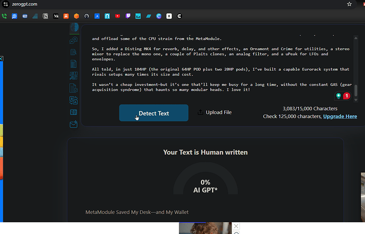Bookmark this page with the star icon
Screen dimensions: 365x234
(349, 4)
